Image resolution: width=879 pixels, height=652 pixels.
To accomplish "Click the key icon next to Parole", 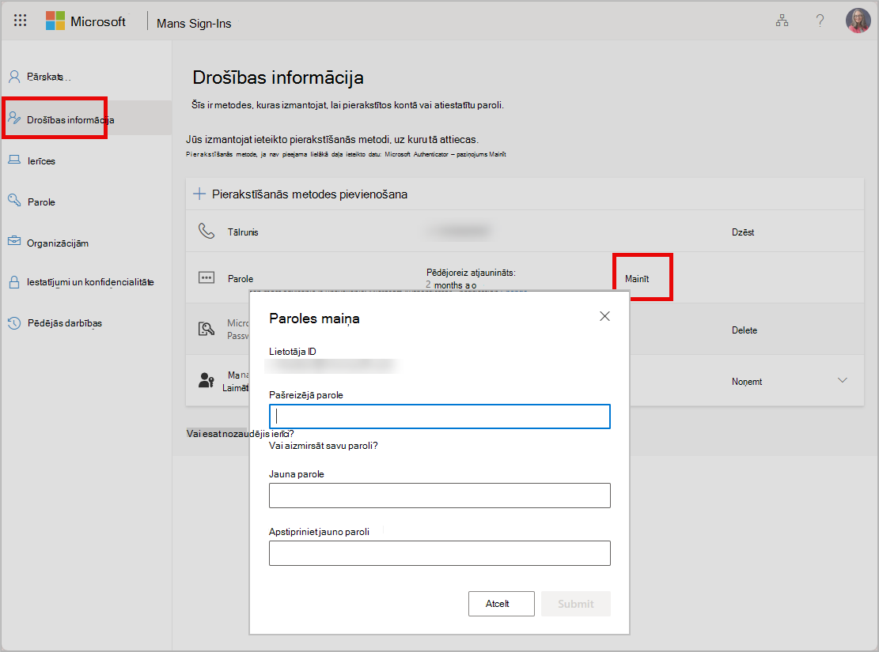I will [14, 200].
